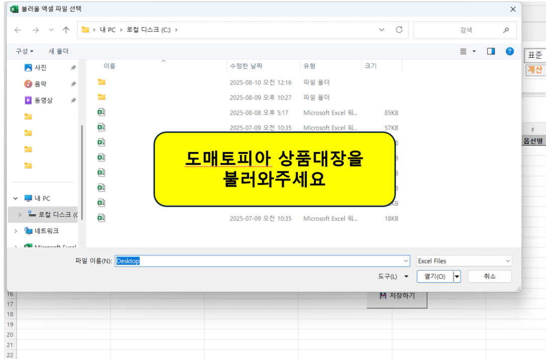Expand the 로컬 디스크 tree node

point(20,215)
